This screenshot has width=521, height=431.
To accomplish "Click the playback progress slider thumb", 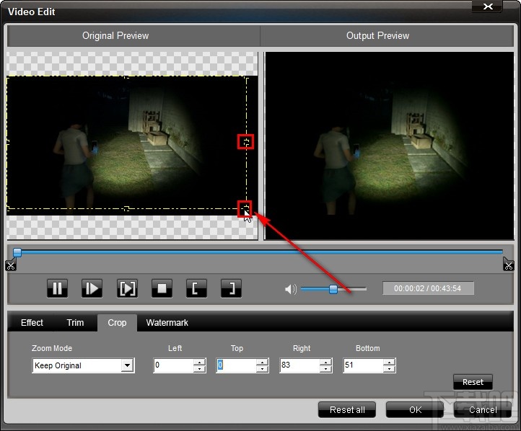I will tap(17, 252).
